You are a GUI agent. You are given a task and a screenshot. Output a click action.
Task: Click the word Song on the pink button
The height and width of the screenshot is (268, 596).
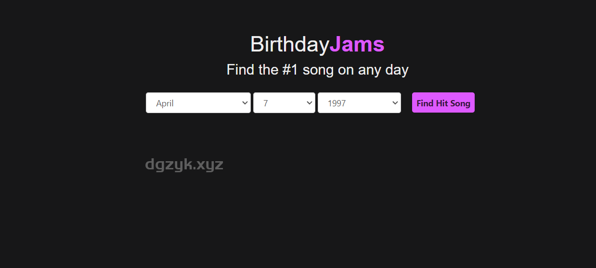460,103
